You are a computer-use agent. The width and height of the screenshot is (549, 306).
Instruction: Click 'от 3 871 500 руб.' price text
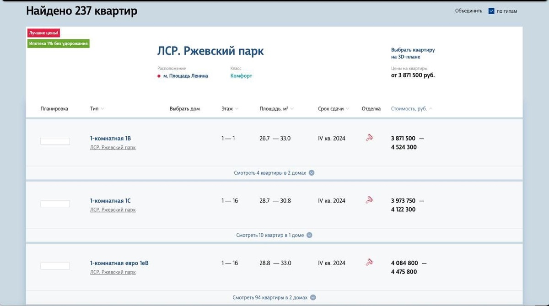tap(413, 75)
